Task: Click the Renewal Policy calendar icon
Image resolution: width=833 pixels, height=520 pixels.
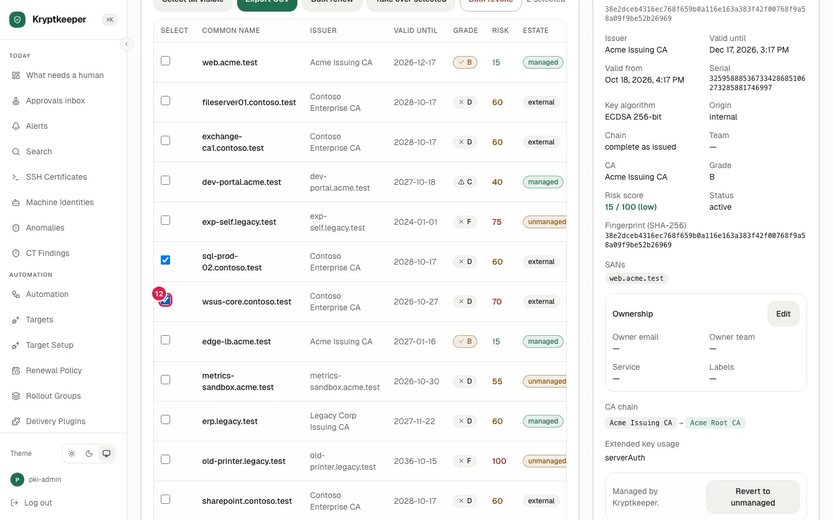Action: tap(16, 370)
